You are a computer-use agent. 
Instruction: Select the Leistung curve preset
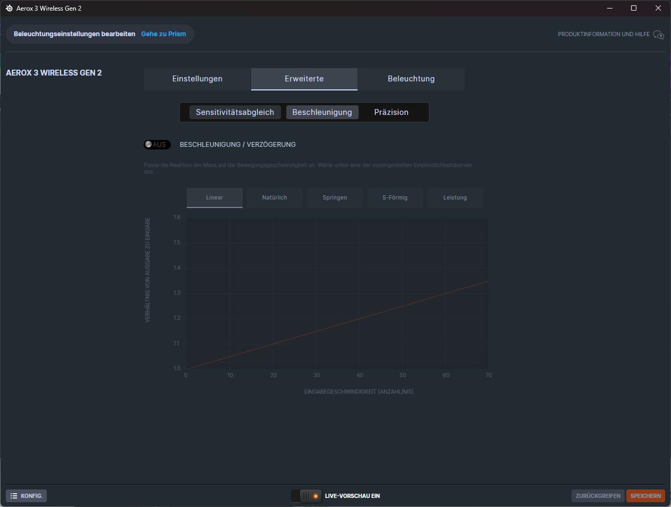pyautogui.click(x=455, y=197)
